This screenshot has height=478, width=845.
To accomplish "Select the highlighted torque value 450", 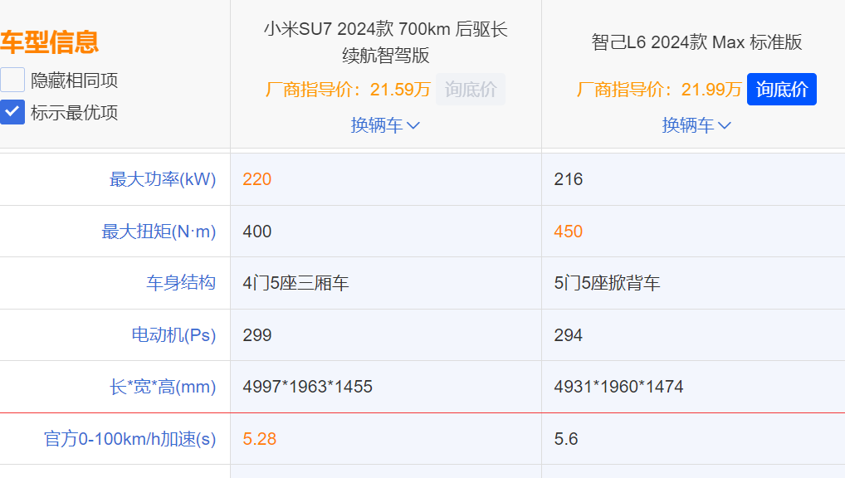I will pos(569,232).
